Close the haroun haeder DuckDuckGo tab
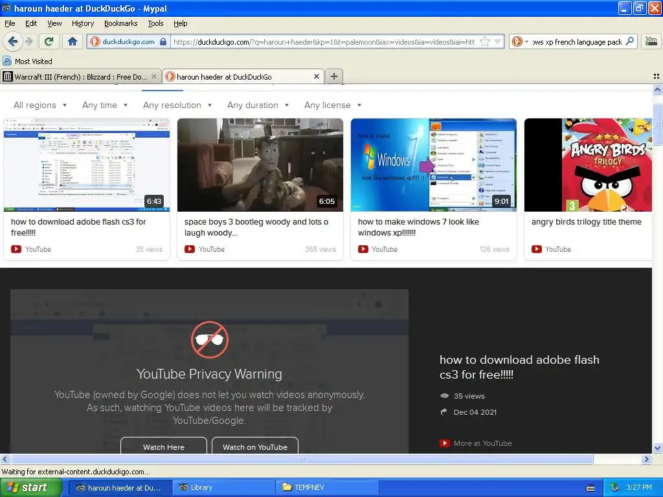The image size is (663, 497). pyautogui.click(x=316, y=76)
